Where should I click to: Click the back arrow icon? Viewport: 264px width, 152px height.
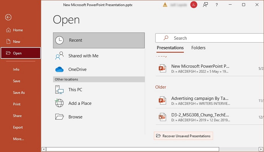click(x=8, y=17)
